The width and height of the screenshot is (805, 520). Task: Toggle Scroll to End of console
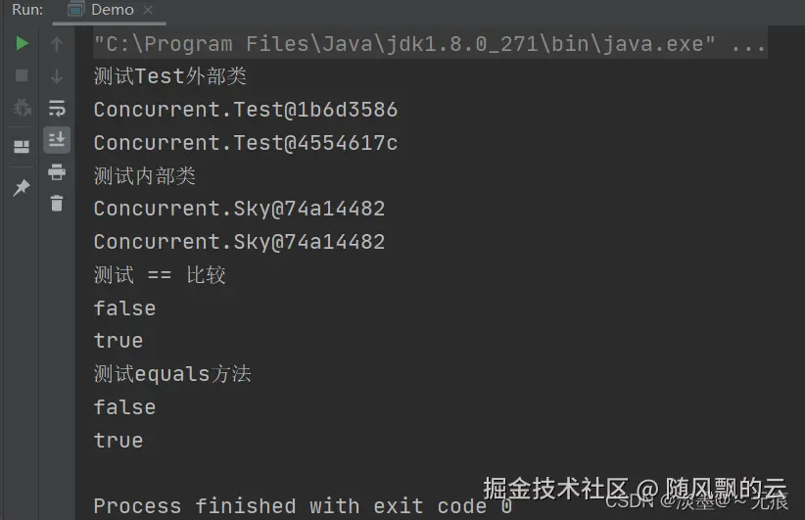pos(57,139)
